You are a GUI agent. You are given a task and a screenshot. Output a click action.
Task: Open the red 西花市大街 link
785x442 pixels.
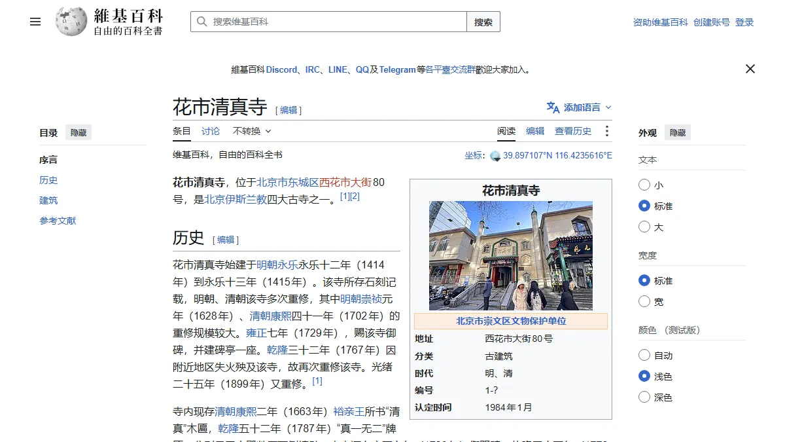(x=345, y=182)
